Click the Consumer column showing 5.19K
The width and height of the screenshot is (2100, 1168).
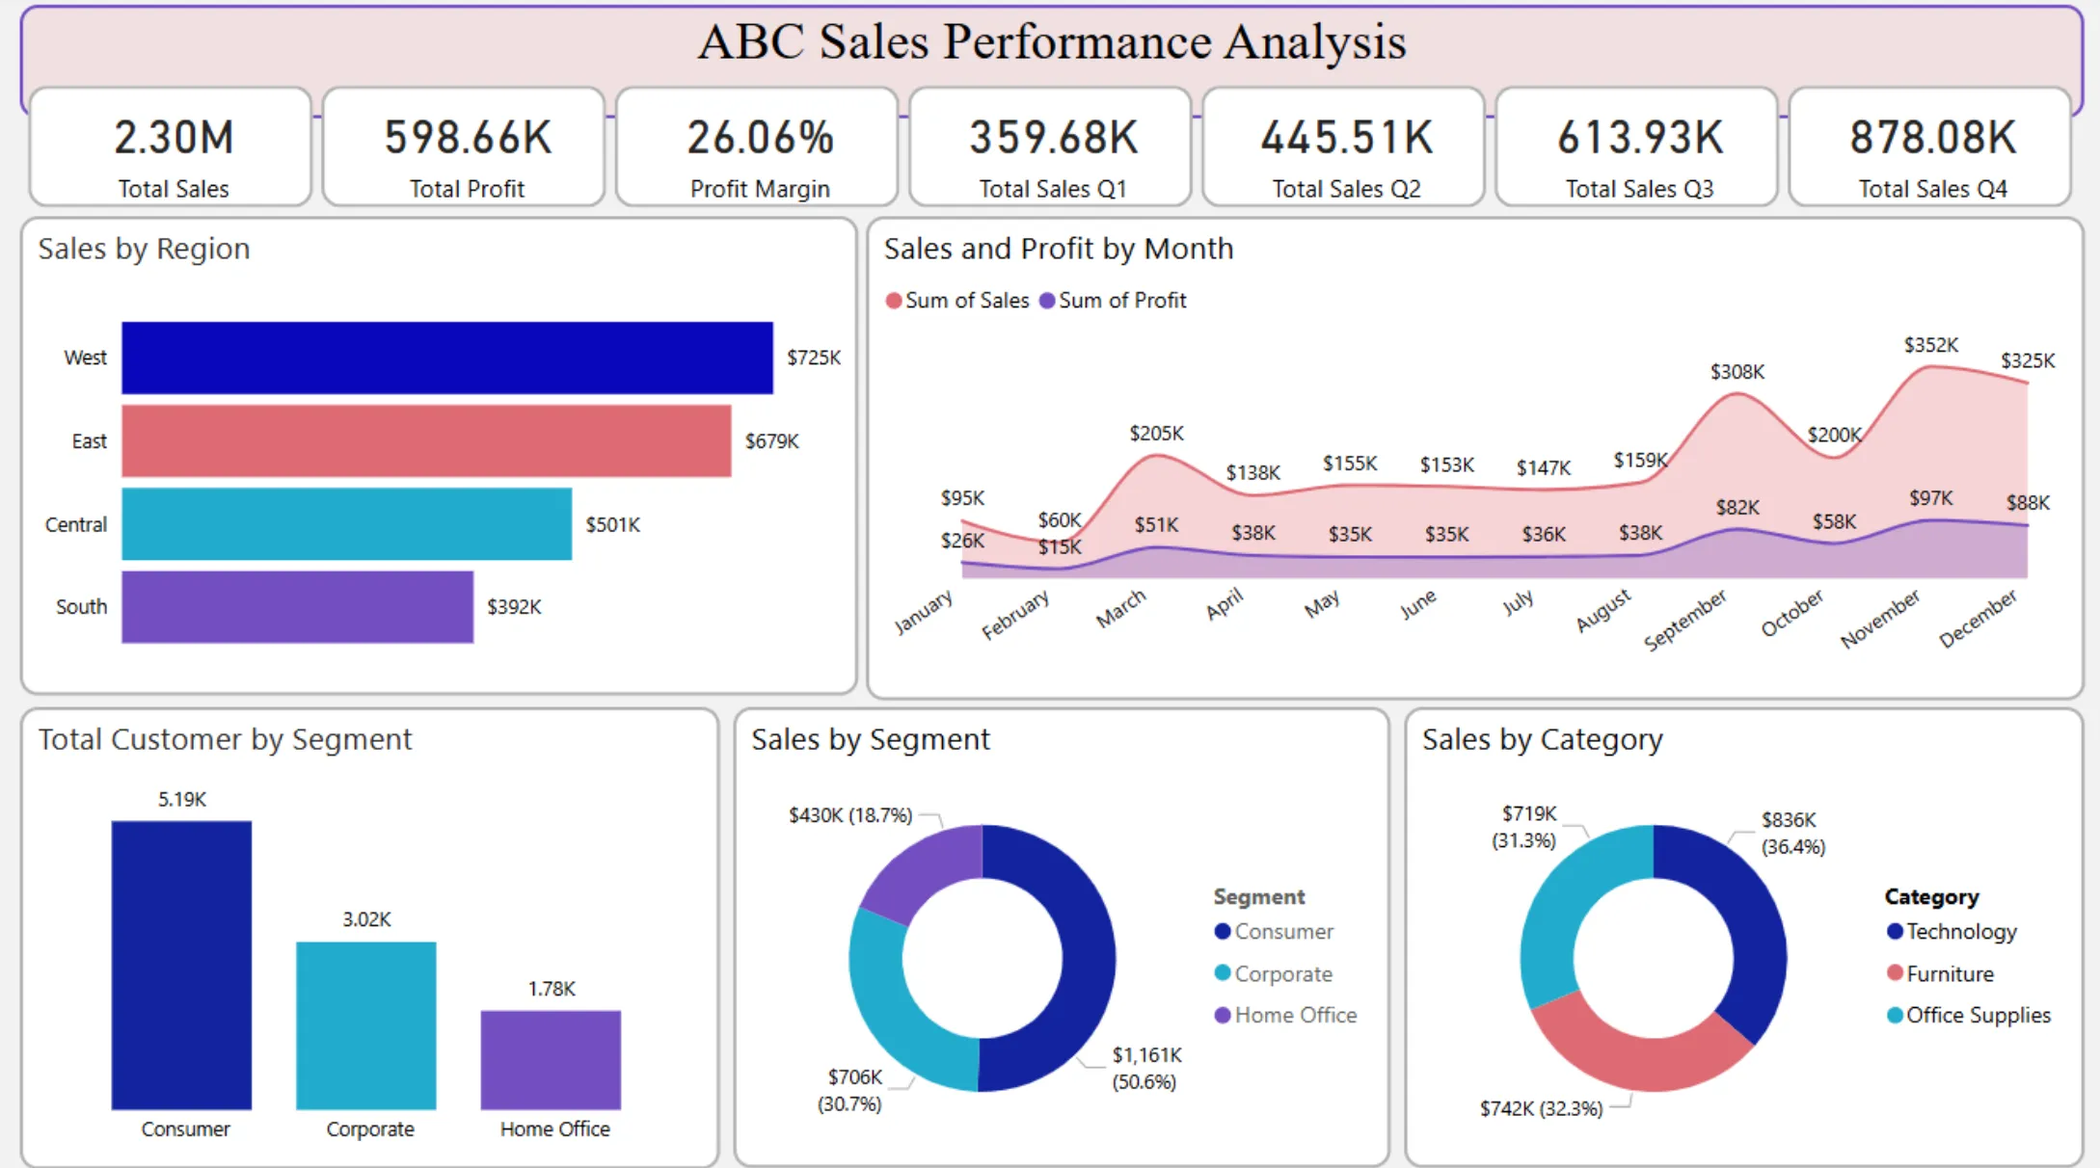[181, 964]
